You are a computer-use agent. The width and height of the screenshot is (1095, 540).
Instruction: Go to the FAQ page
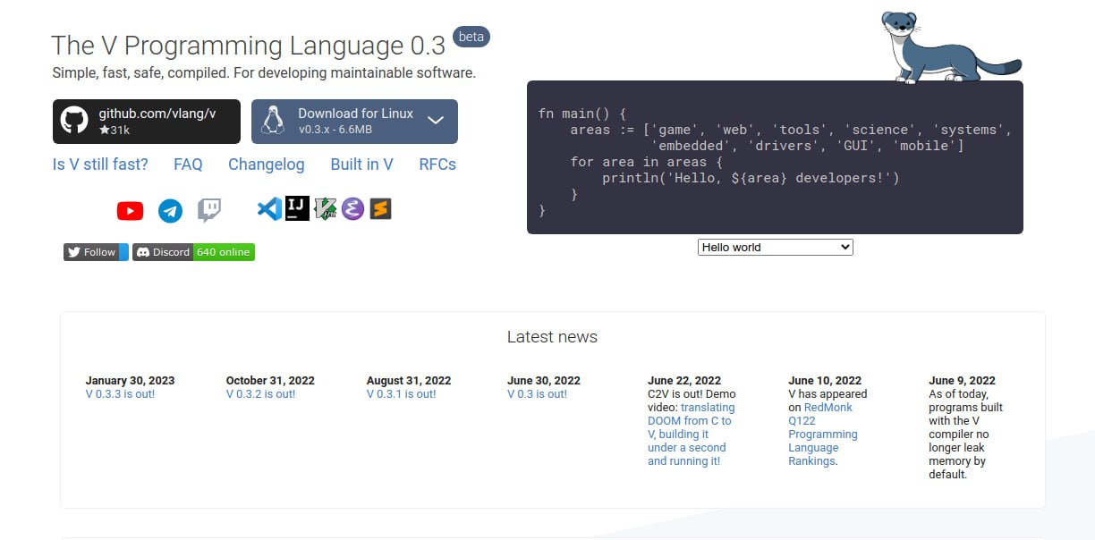click(x=188, y=165)
